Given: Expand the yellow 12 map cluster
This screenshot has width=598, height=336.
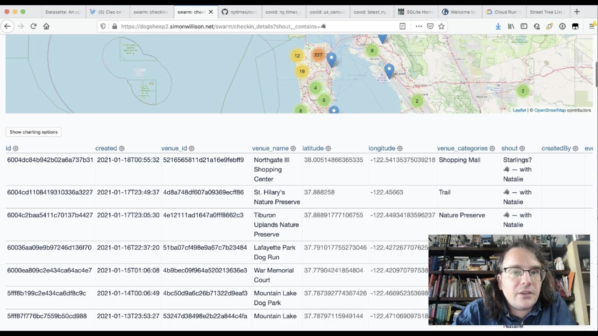Looking at the screenshot, I should point(297,56).
